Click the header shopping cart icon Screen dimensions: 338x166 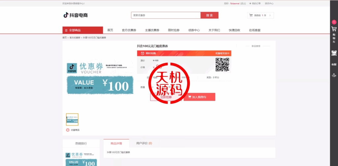pos(251,15)
